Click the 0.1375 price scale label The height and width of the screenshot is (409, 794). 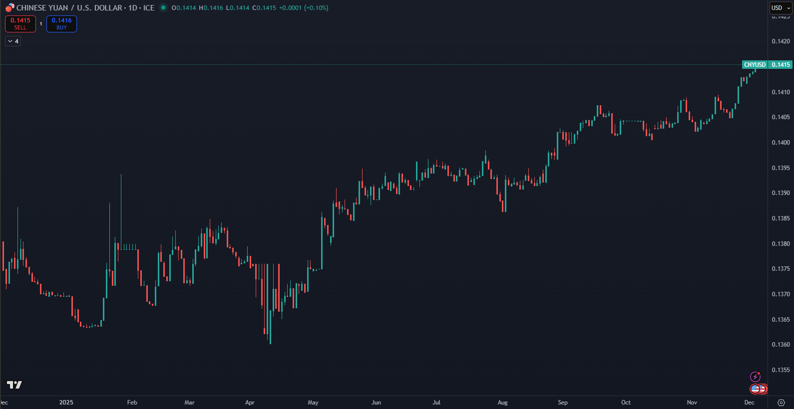pyautogui.click(x=781, y=269)
